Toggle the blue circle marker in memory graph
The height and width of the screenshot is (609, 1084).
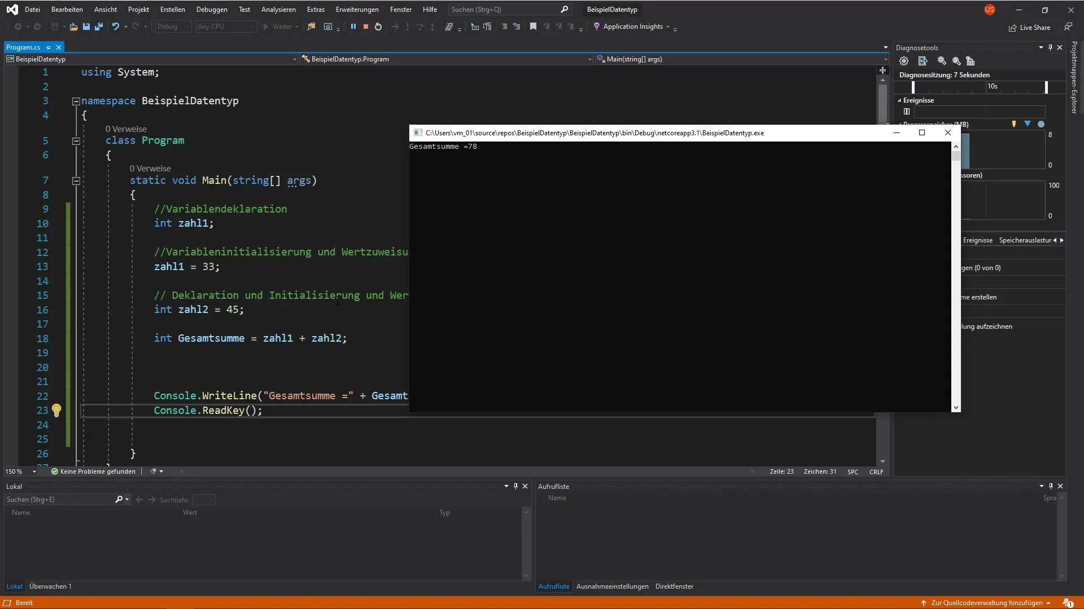click(1041, 124)
